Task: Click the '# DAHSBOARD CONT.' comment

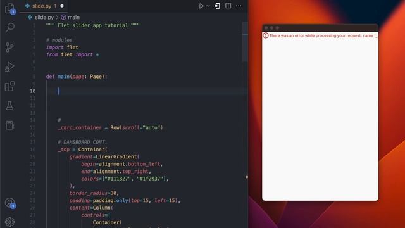Action: pyautogui.click(x=82, y=142)
